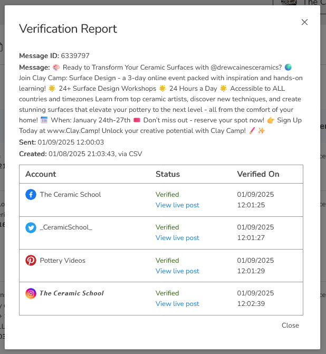The width and height of the screenshot is (326, 354).
Task: Click the Created timestamp 01/08/2025 21:03:43, via CSV
Action: (x=95, y=154)
